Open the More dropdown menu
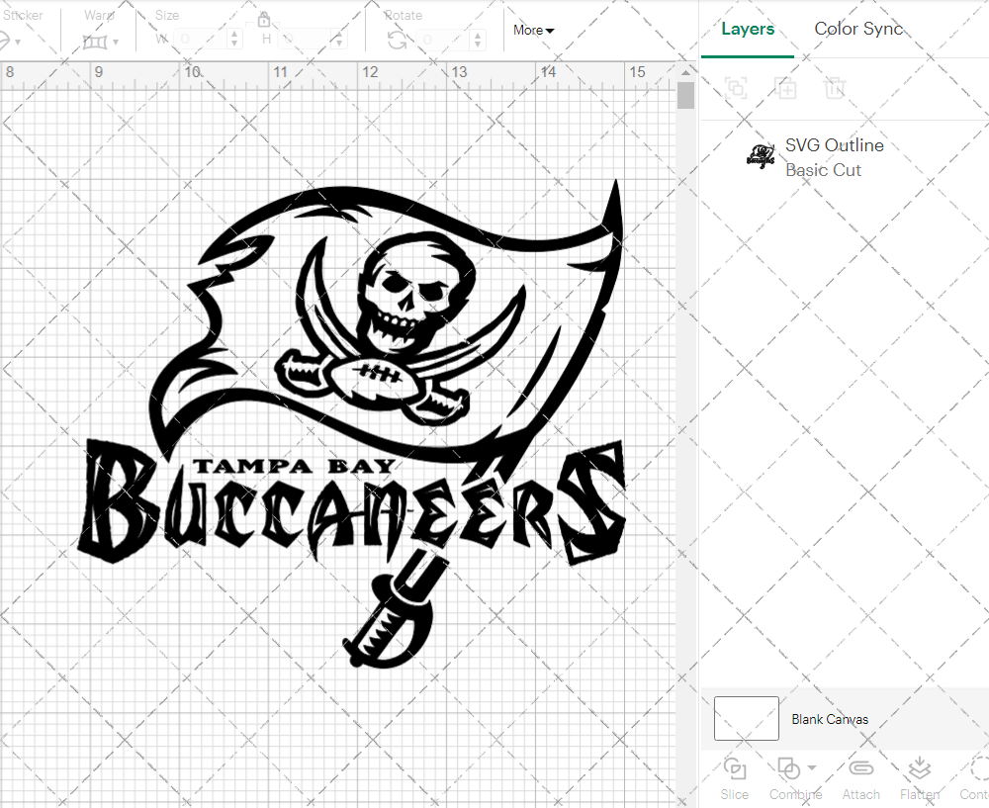Screen dimensions: 989x808 tap(533, 31)
